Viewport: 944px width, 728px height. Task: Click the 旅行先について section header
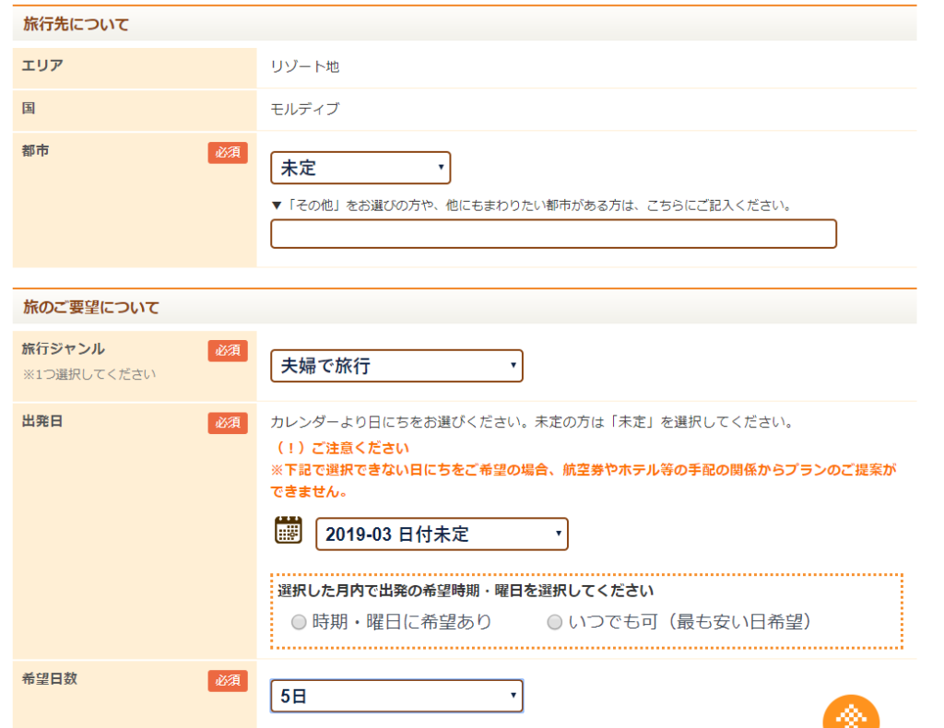coord(76,25)
